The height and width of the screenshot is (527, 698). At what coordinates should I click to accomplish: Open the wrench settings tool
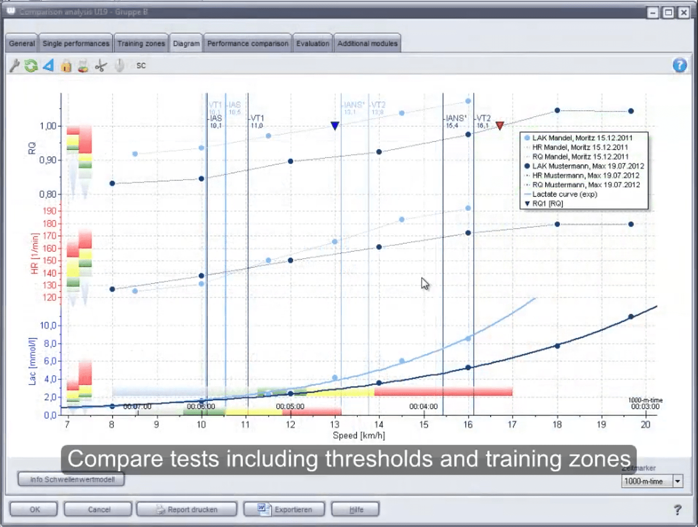[15, 65]
